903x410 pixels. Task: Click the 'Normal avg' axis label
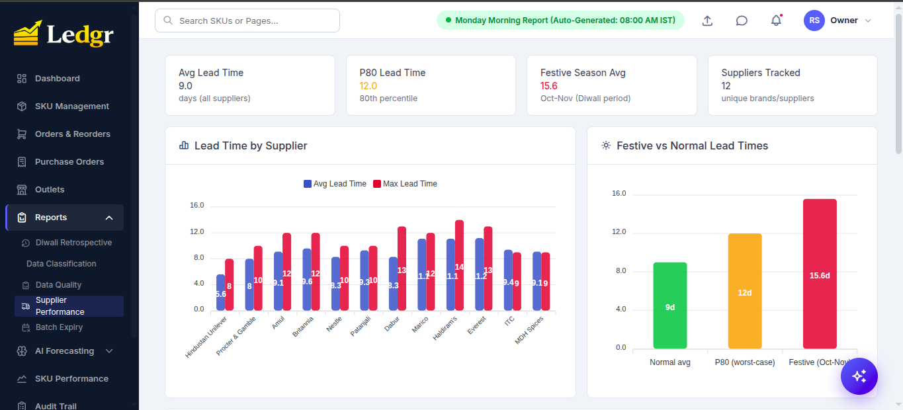pos(670,362)
